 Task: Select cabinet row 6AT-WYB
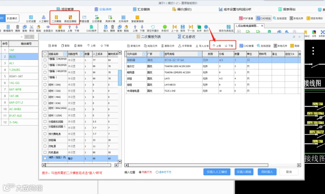pos(19,89)
